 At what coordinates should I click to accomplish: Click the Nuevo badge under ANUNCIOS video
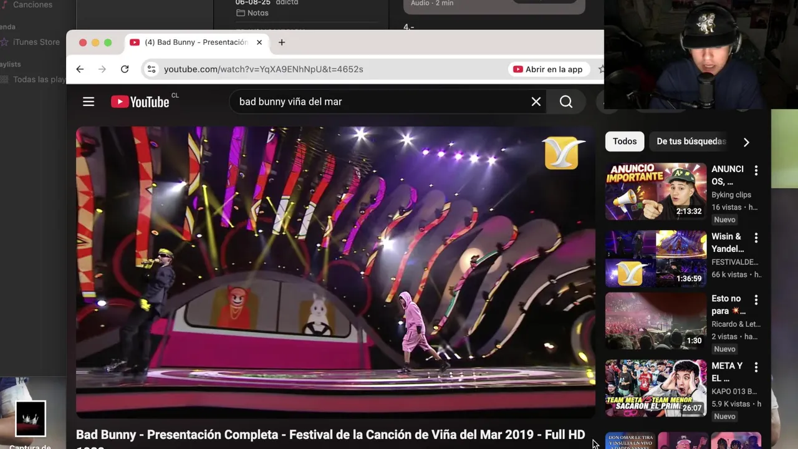point(725,220)
